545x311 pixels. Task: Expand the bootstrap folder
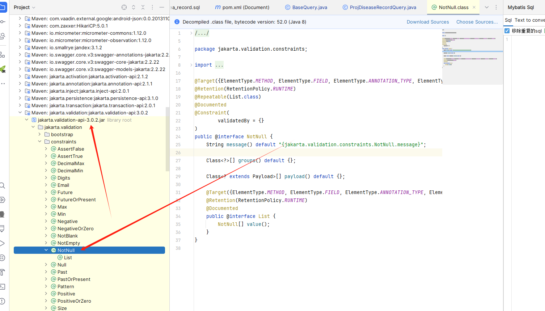39,134
